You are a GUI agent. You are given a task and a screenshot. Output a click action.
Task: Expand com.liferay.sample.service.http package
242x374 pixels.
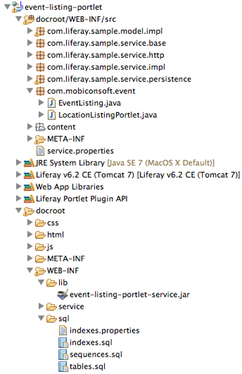pyautogui.click(x=30, y=55)
